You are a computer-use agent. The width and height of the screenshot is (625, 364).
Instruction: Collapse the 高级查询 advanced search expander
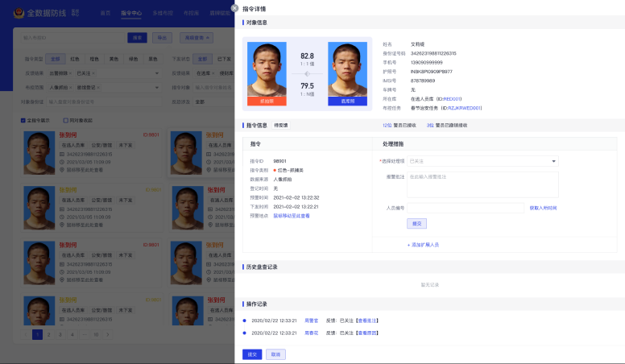click(x=197, y=38)
